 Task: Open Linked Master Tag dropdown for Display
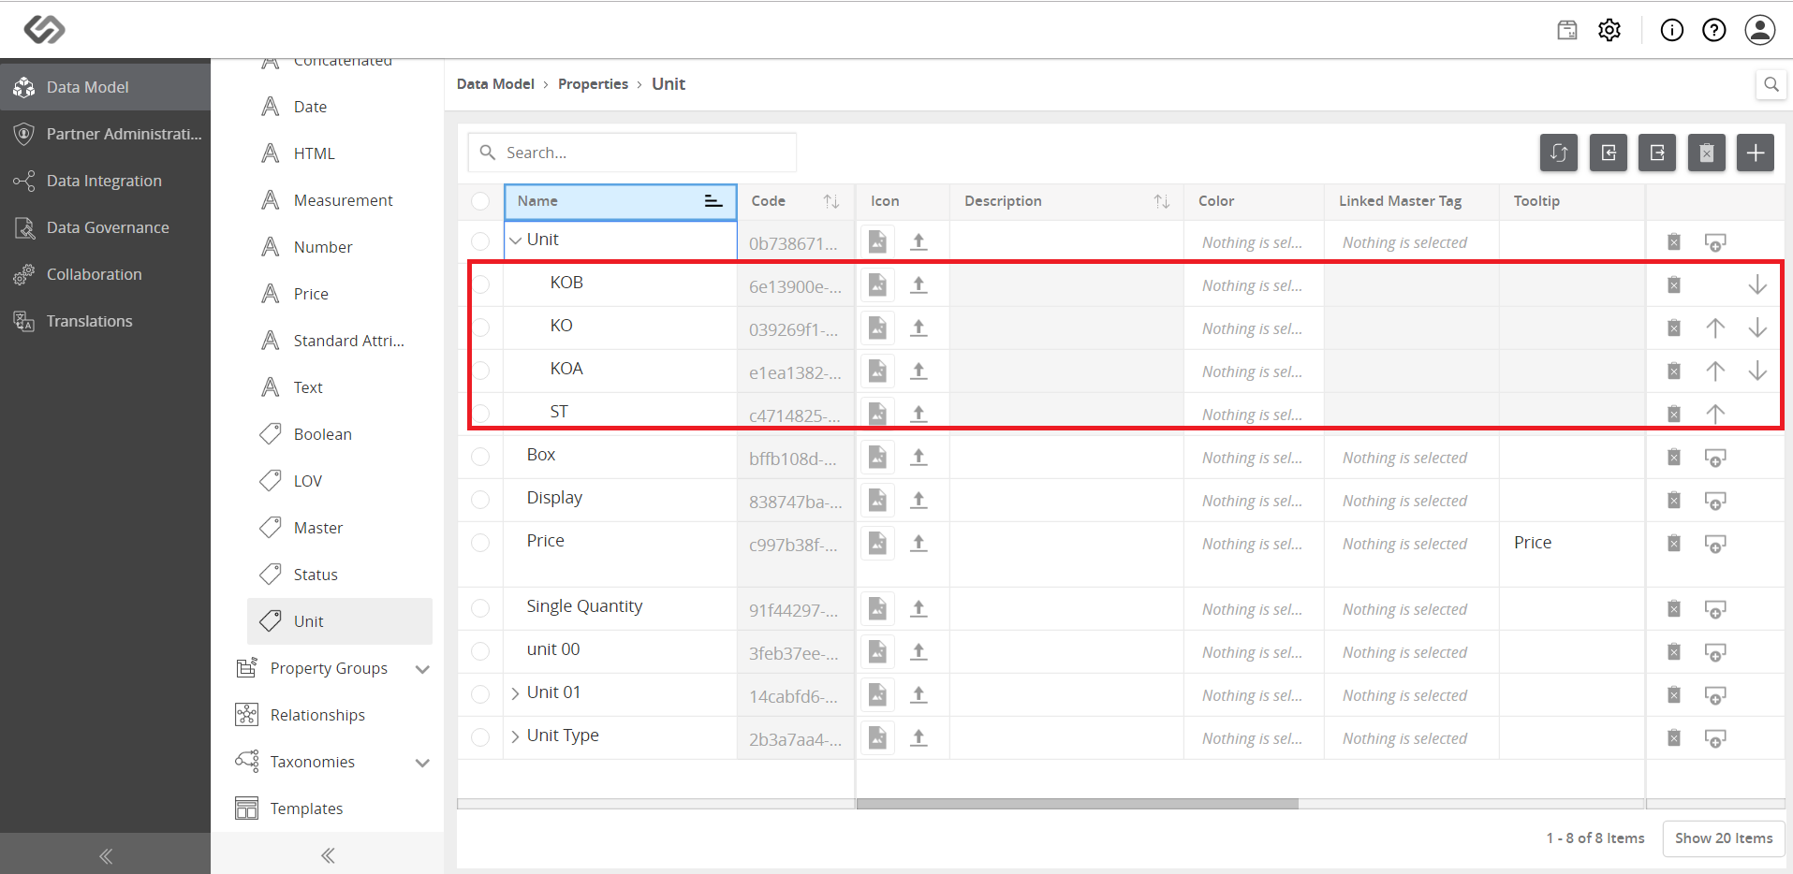pos(1410,501)
